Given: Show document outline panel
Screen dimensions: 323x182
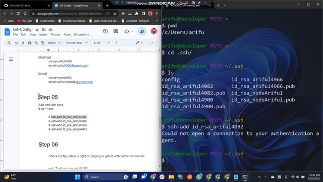Looking at the screenshot, I should [11, 59].
